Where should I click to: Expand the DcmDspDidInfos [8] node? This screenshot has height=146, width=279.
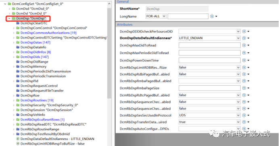14,52
